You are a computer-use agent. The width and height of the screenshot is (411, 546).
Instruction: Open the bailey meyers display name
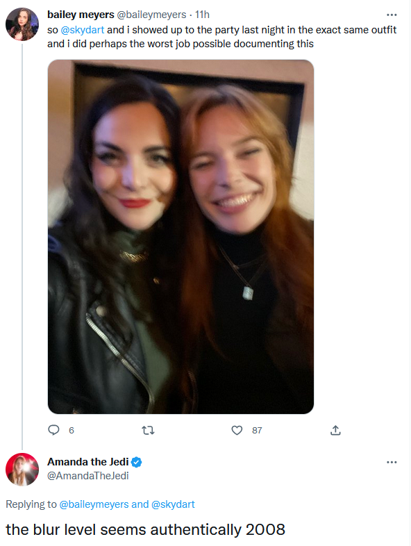pos(81,15)
